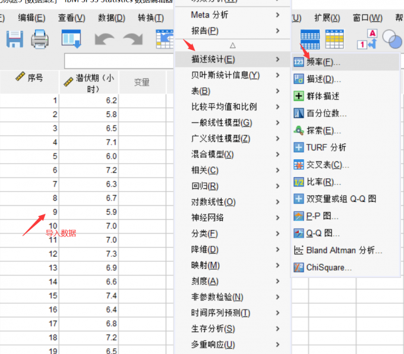This screenshot has width=404, height=354.
Task: Launch the ChiSquare analysis item
Action: pyautogui.click(x=329, y=267)
